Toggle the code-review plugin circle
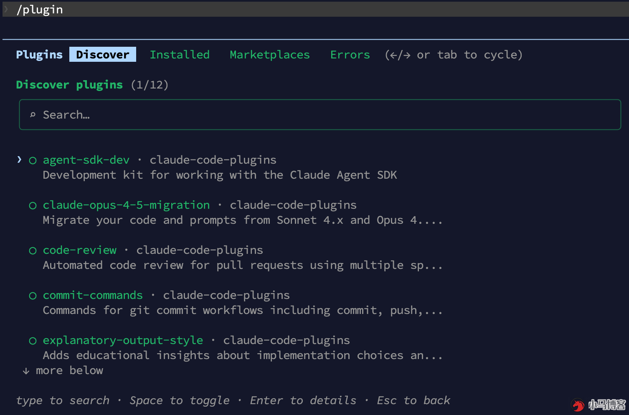 coord(33,251)
